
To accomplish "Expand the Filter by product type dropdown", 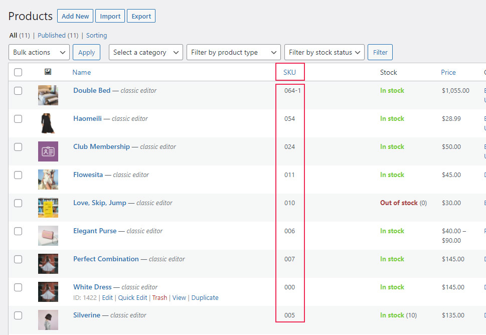I will pos(233,52).
